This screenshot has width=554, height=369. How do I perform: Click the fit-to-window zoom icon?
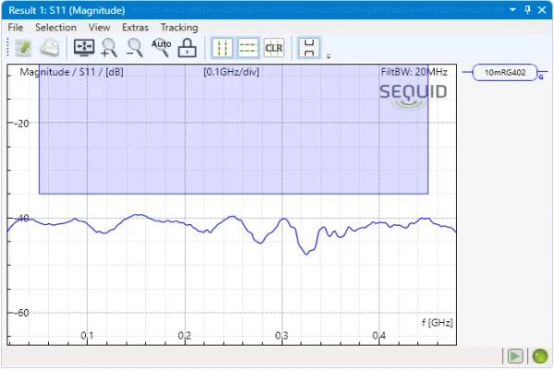pos(84,47)
